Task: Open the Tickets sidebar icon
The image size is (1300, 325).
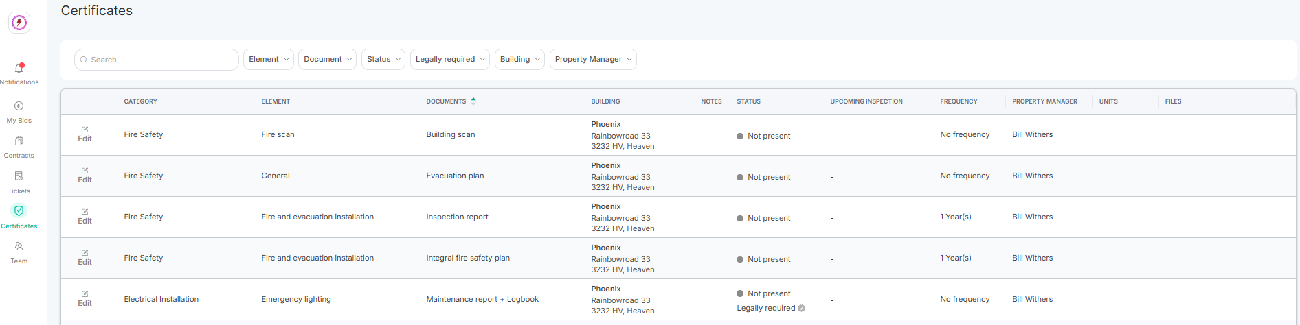Action: 19,176
